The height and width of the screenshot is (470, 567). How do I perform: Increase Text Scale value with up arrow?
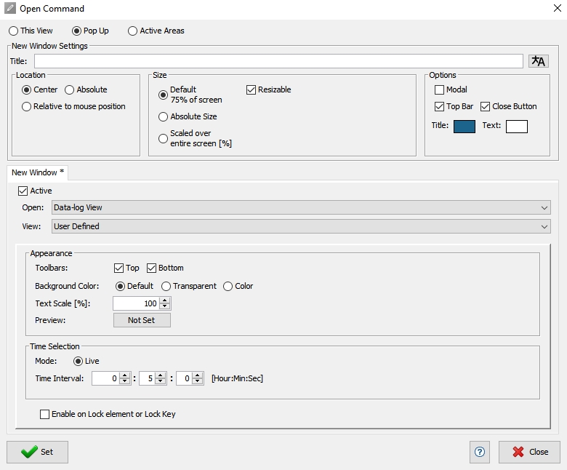pos(165,300)
